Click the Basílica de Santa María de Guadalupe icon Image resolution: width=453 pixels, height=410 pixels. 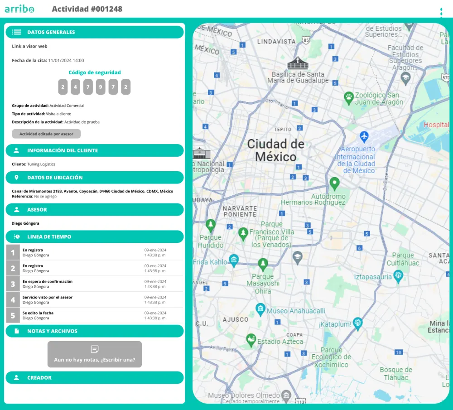click(x=298, y=63)
